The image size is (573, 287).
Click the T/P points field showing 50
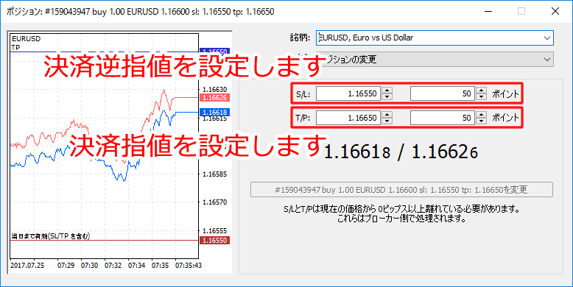[x=443, y=118]
